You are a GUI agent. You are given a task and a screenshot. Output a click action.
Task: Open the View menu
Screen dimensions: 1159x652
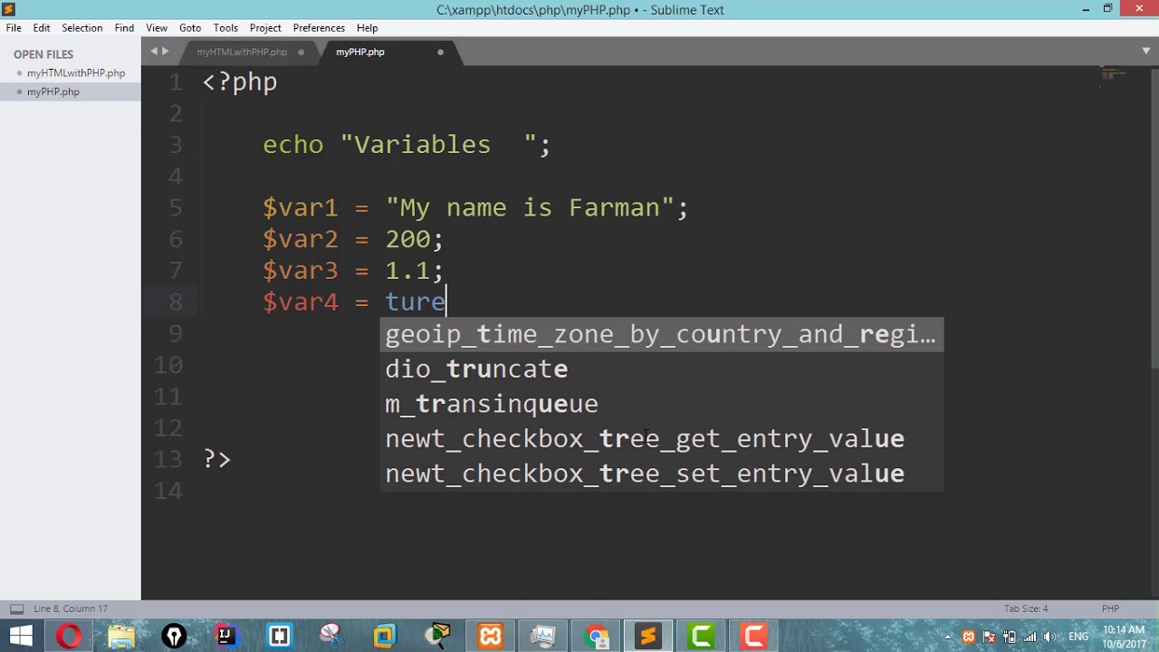coord(157,27)
